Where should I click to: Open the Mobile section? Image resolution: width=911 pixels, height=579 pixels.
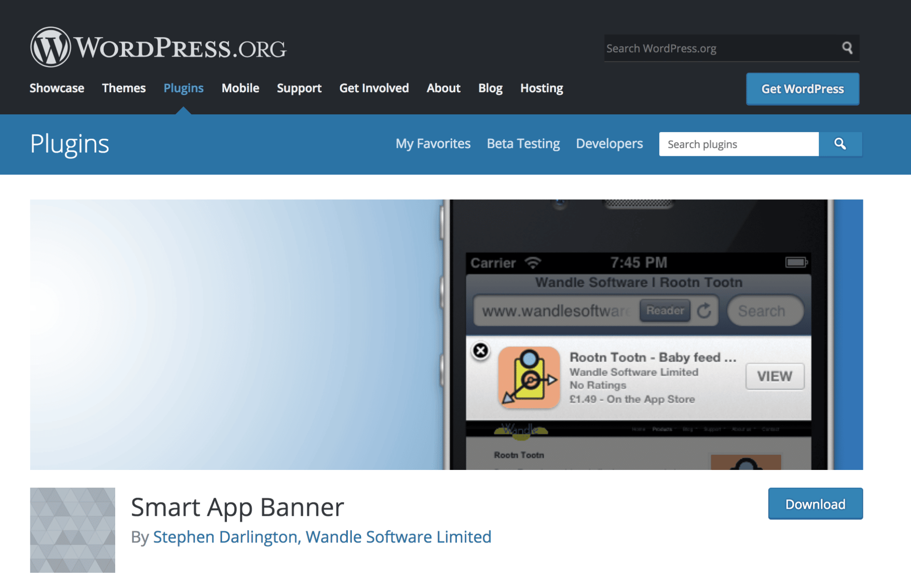tap(240, 88)
